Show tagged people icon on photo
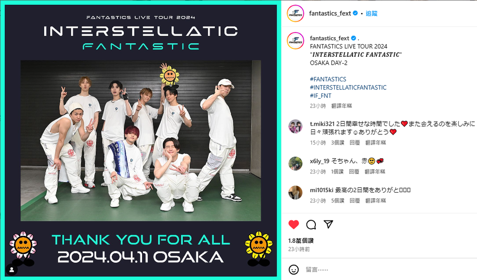The height and width of the screenshot is (280, 477). click(12, 270)
